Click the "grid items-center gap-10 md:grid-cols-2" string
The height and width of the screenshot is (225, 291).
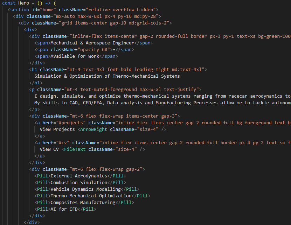(x=114, y=23)
